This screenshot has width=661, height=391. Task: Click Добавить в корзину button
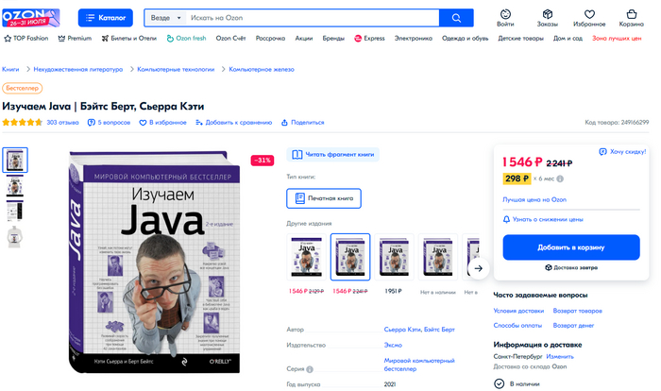[571, 247]
